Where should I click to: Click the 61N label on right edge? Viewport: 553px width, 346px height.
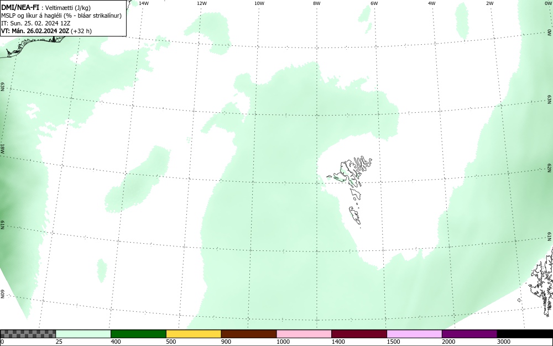coord(550,237)
